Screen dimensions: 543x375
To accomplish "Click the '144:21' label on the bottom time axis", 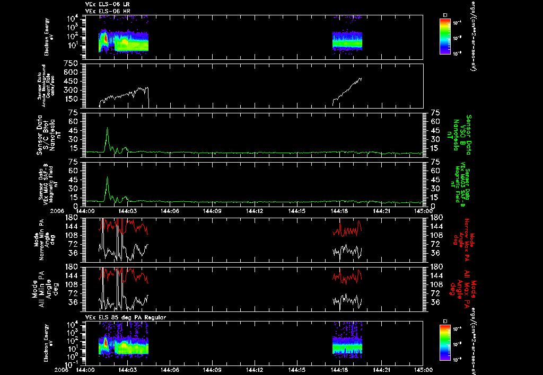I will 382,370.
